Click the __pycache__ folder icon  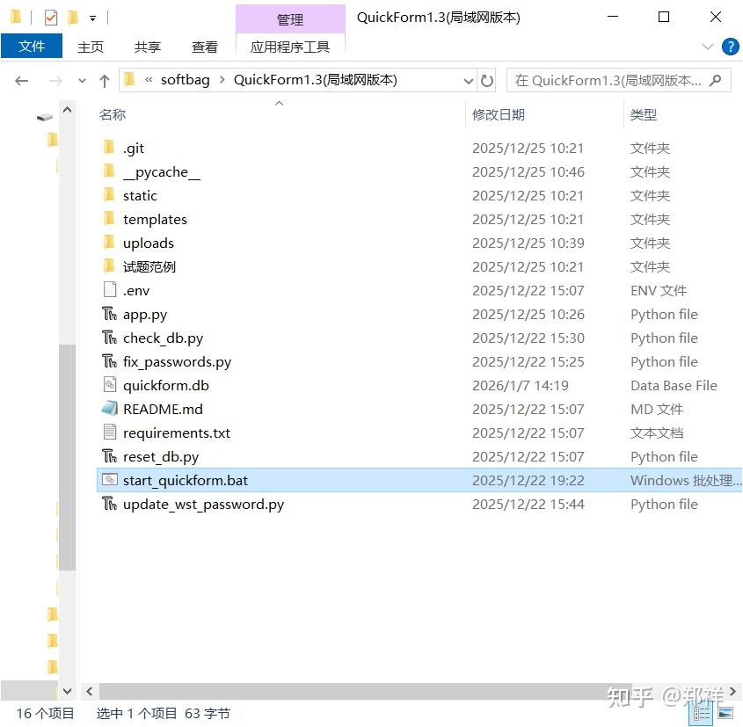pyautogui.click(x=109, y=171)
